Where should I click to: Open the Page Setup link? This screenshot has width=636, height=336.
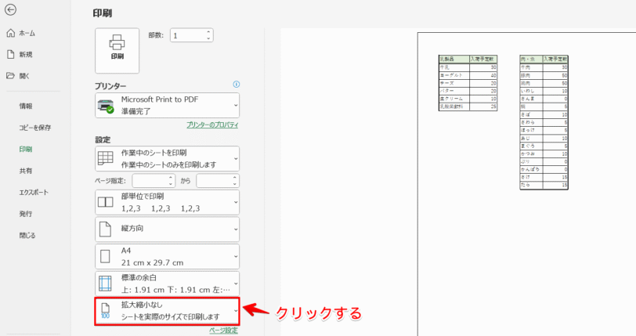(x=223, y=331)
